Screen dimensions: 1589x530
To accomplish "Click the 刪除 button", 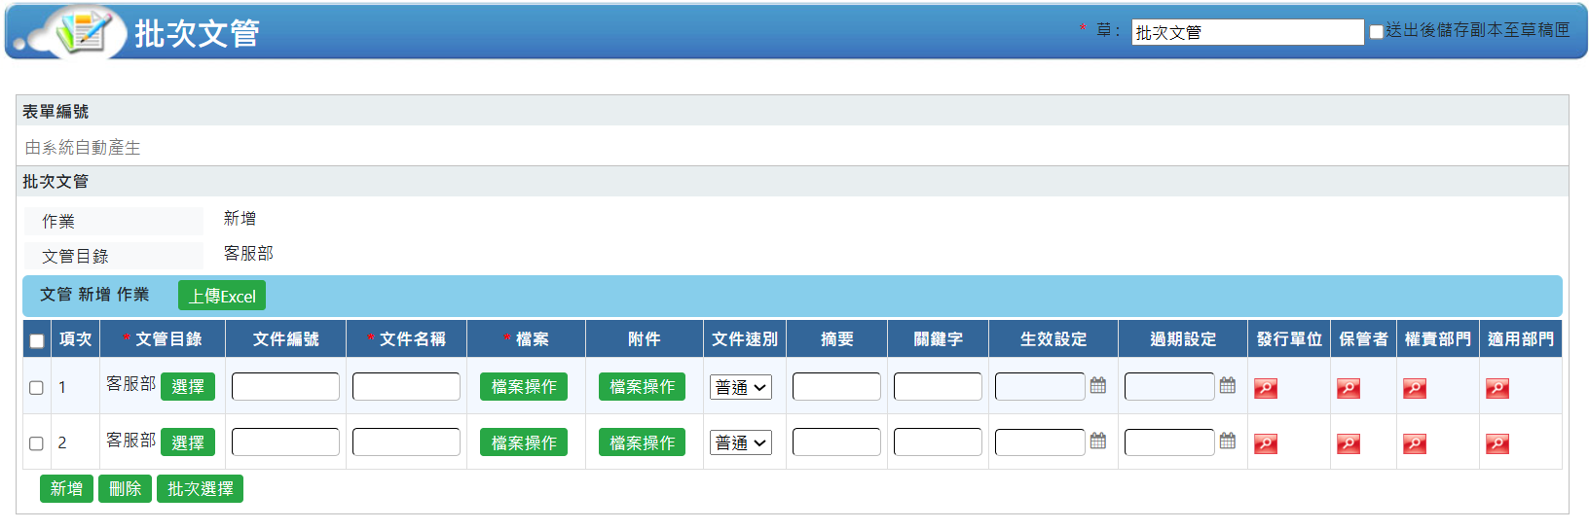I will pyautogui.click(x=125, y=488).
